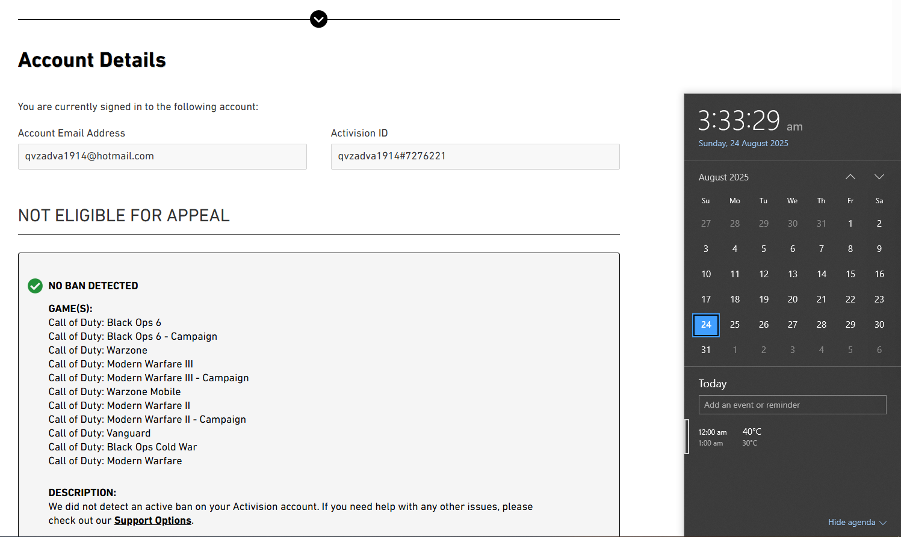Click the Activision ID field

point(475,156)
